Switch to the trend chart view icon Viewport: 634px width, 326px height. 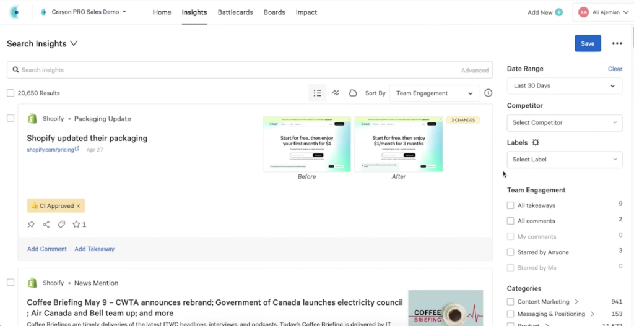click(335, 93)
